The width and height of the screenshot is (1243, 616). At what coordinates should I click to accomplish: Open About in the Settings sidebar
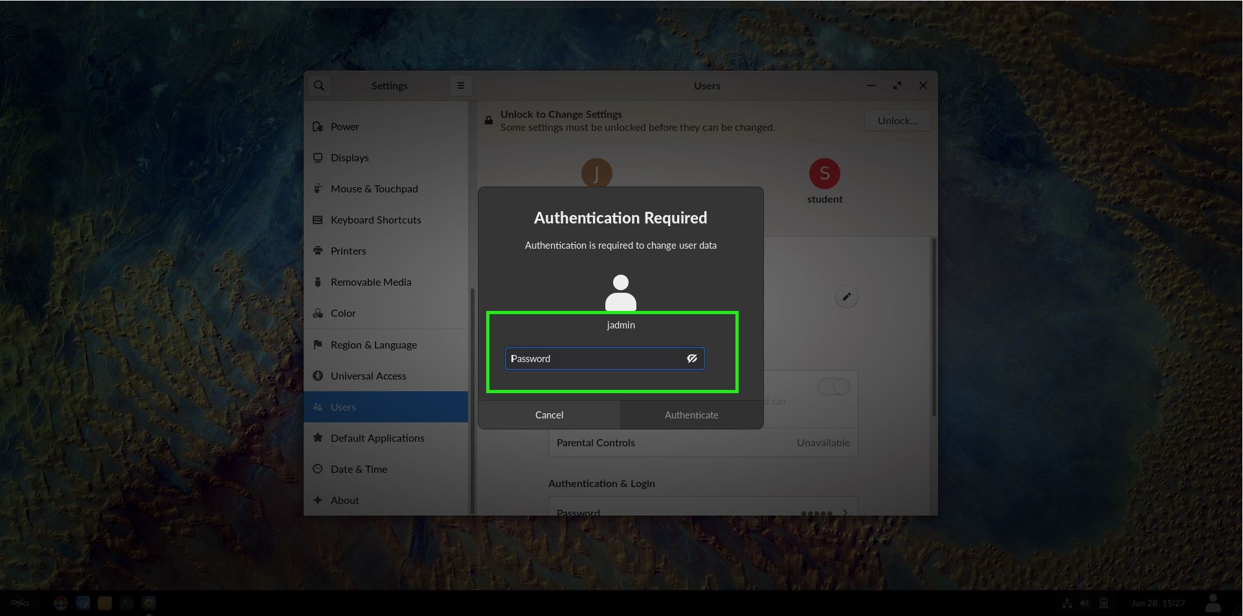[x=386, y=500]
